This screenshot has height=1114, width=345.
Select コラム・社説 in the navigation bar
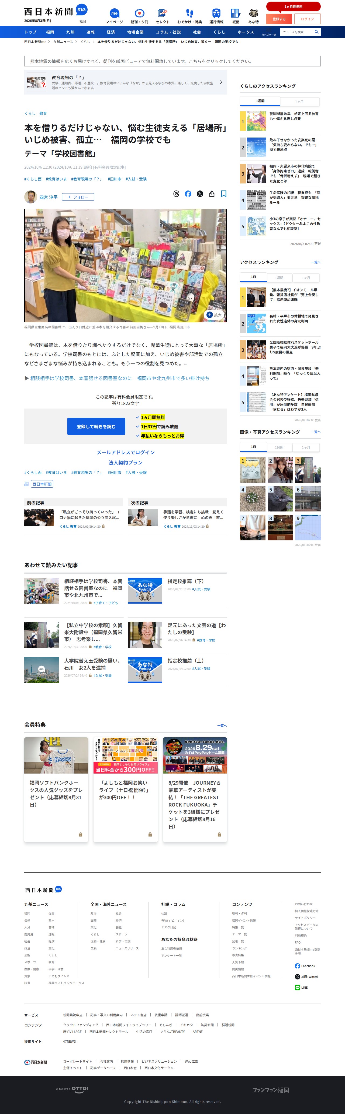coord(168,32)
